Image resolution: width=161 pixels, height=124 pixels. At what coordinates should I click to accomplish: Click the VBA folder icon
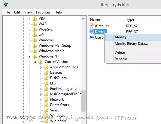(35, 19)
